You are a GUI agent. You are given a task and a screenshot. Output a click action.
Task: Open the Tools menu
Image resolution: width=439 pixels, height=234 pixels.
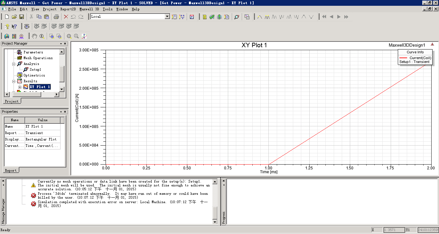coord(107,9)
